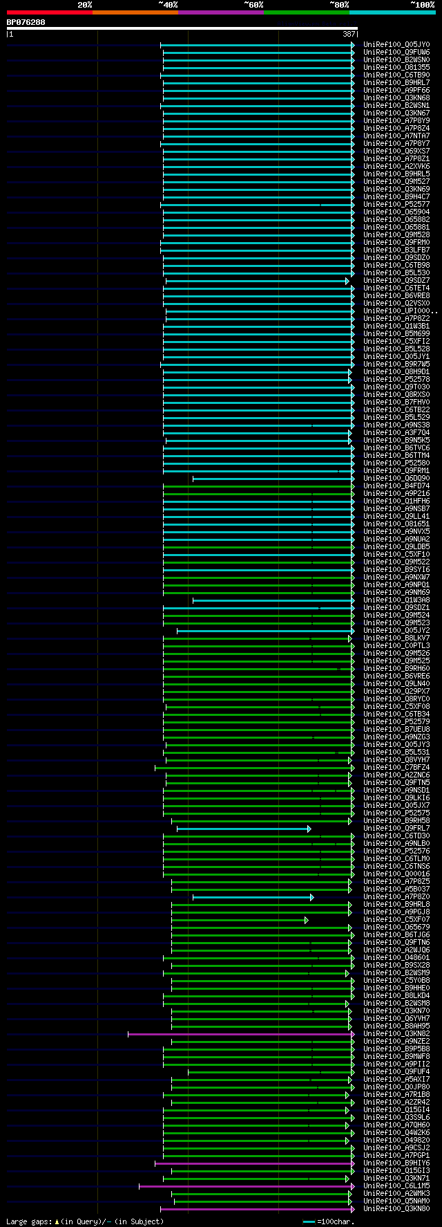The width and height of the screenshot is (442, 1227).
Task: Open the UniRef100_B2WSN0 hit label
Action: [396, 60]
